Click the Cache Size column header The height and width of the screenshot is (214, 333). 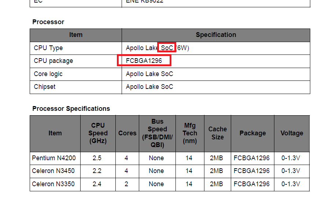(x=218, y=133)
